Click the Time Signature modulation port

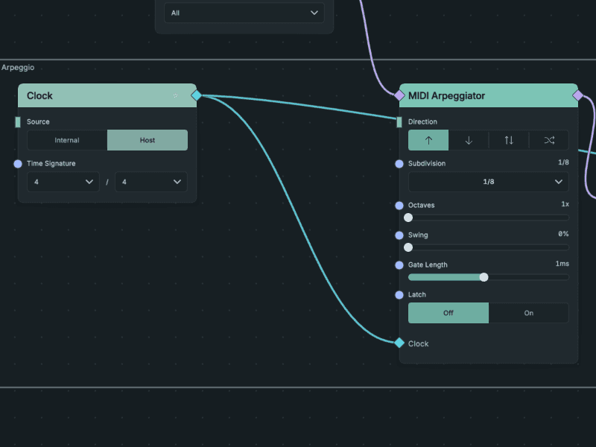[x=17, y=164]
